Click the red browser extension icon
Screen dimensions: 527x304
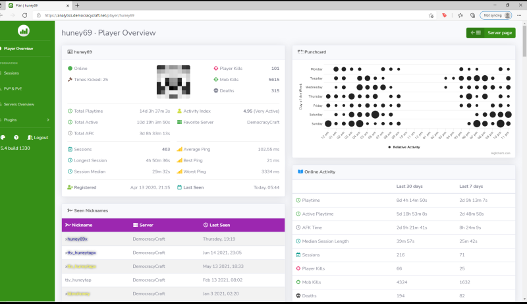pos(444,15)
